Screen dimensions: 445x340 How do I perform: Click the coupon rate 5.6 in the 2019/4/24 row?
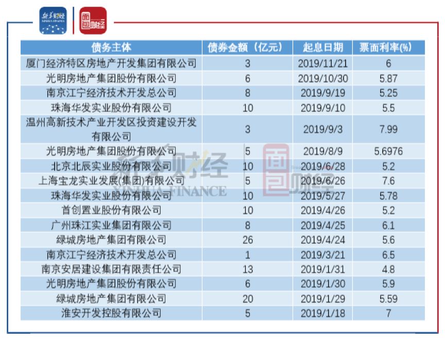coord(388,240)
